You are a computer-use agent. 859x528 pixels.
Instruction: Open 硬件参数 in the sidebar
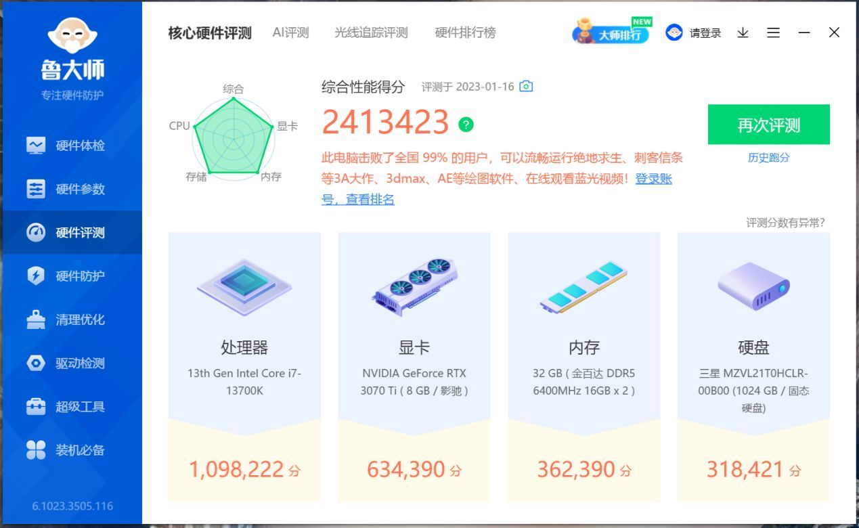point(71,189)
